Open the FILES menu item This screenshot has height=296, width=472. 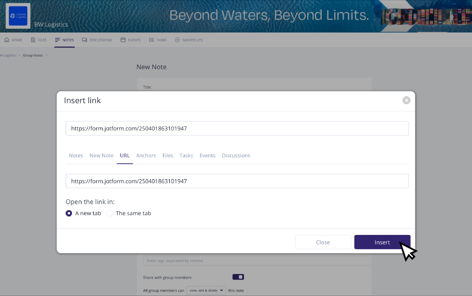(x=42, y=40)
